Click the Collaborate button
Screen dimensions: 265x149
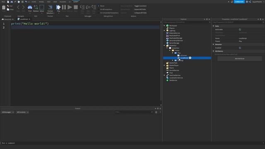tap(239, 2)
